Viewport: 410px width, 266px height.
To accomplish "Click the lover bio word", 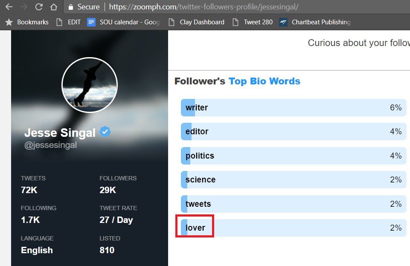I will coord(195,228).
